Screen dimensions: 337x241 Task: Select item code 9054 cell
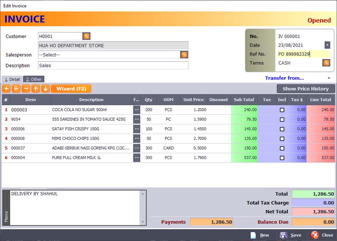pos(30,119)
